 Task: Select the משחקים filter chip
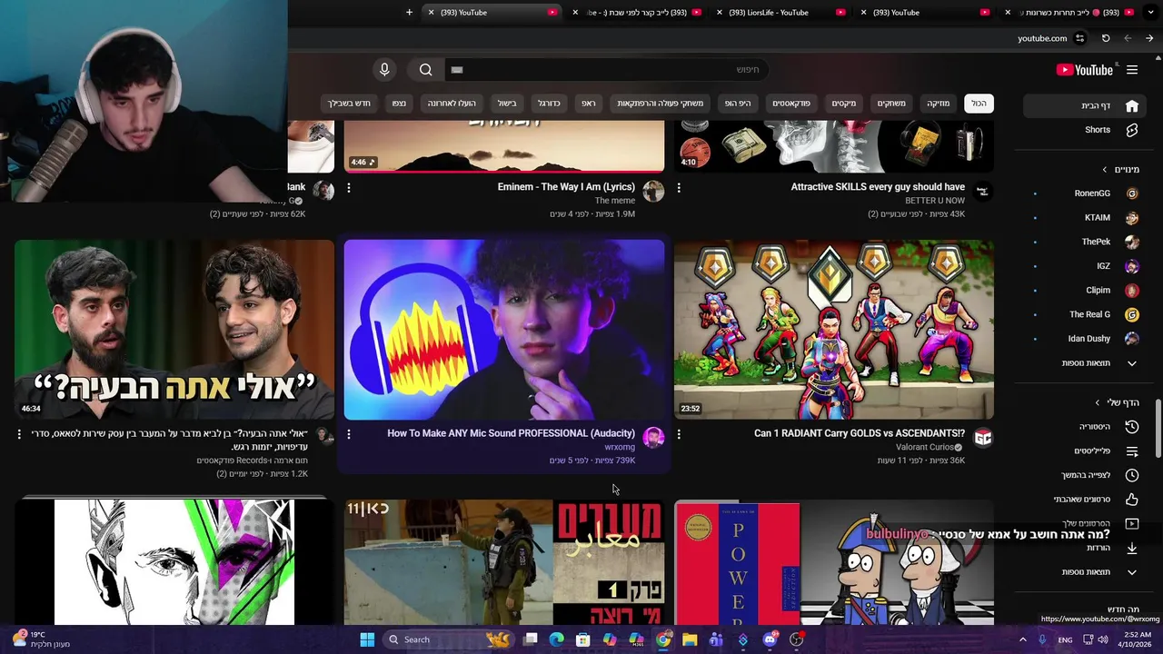coord(891,104)
